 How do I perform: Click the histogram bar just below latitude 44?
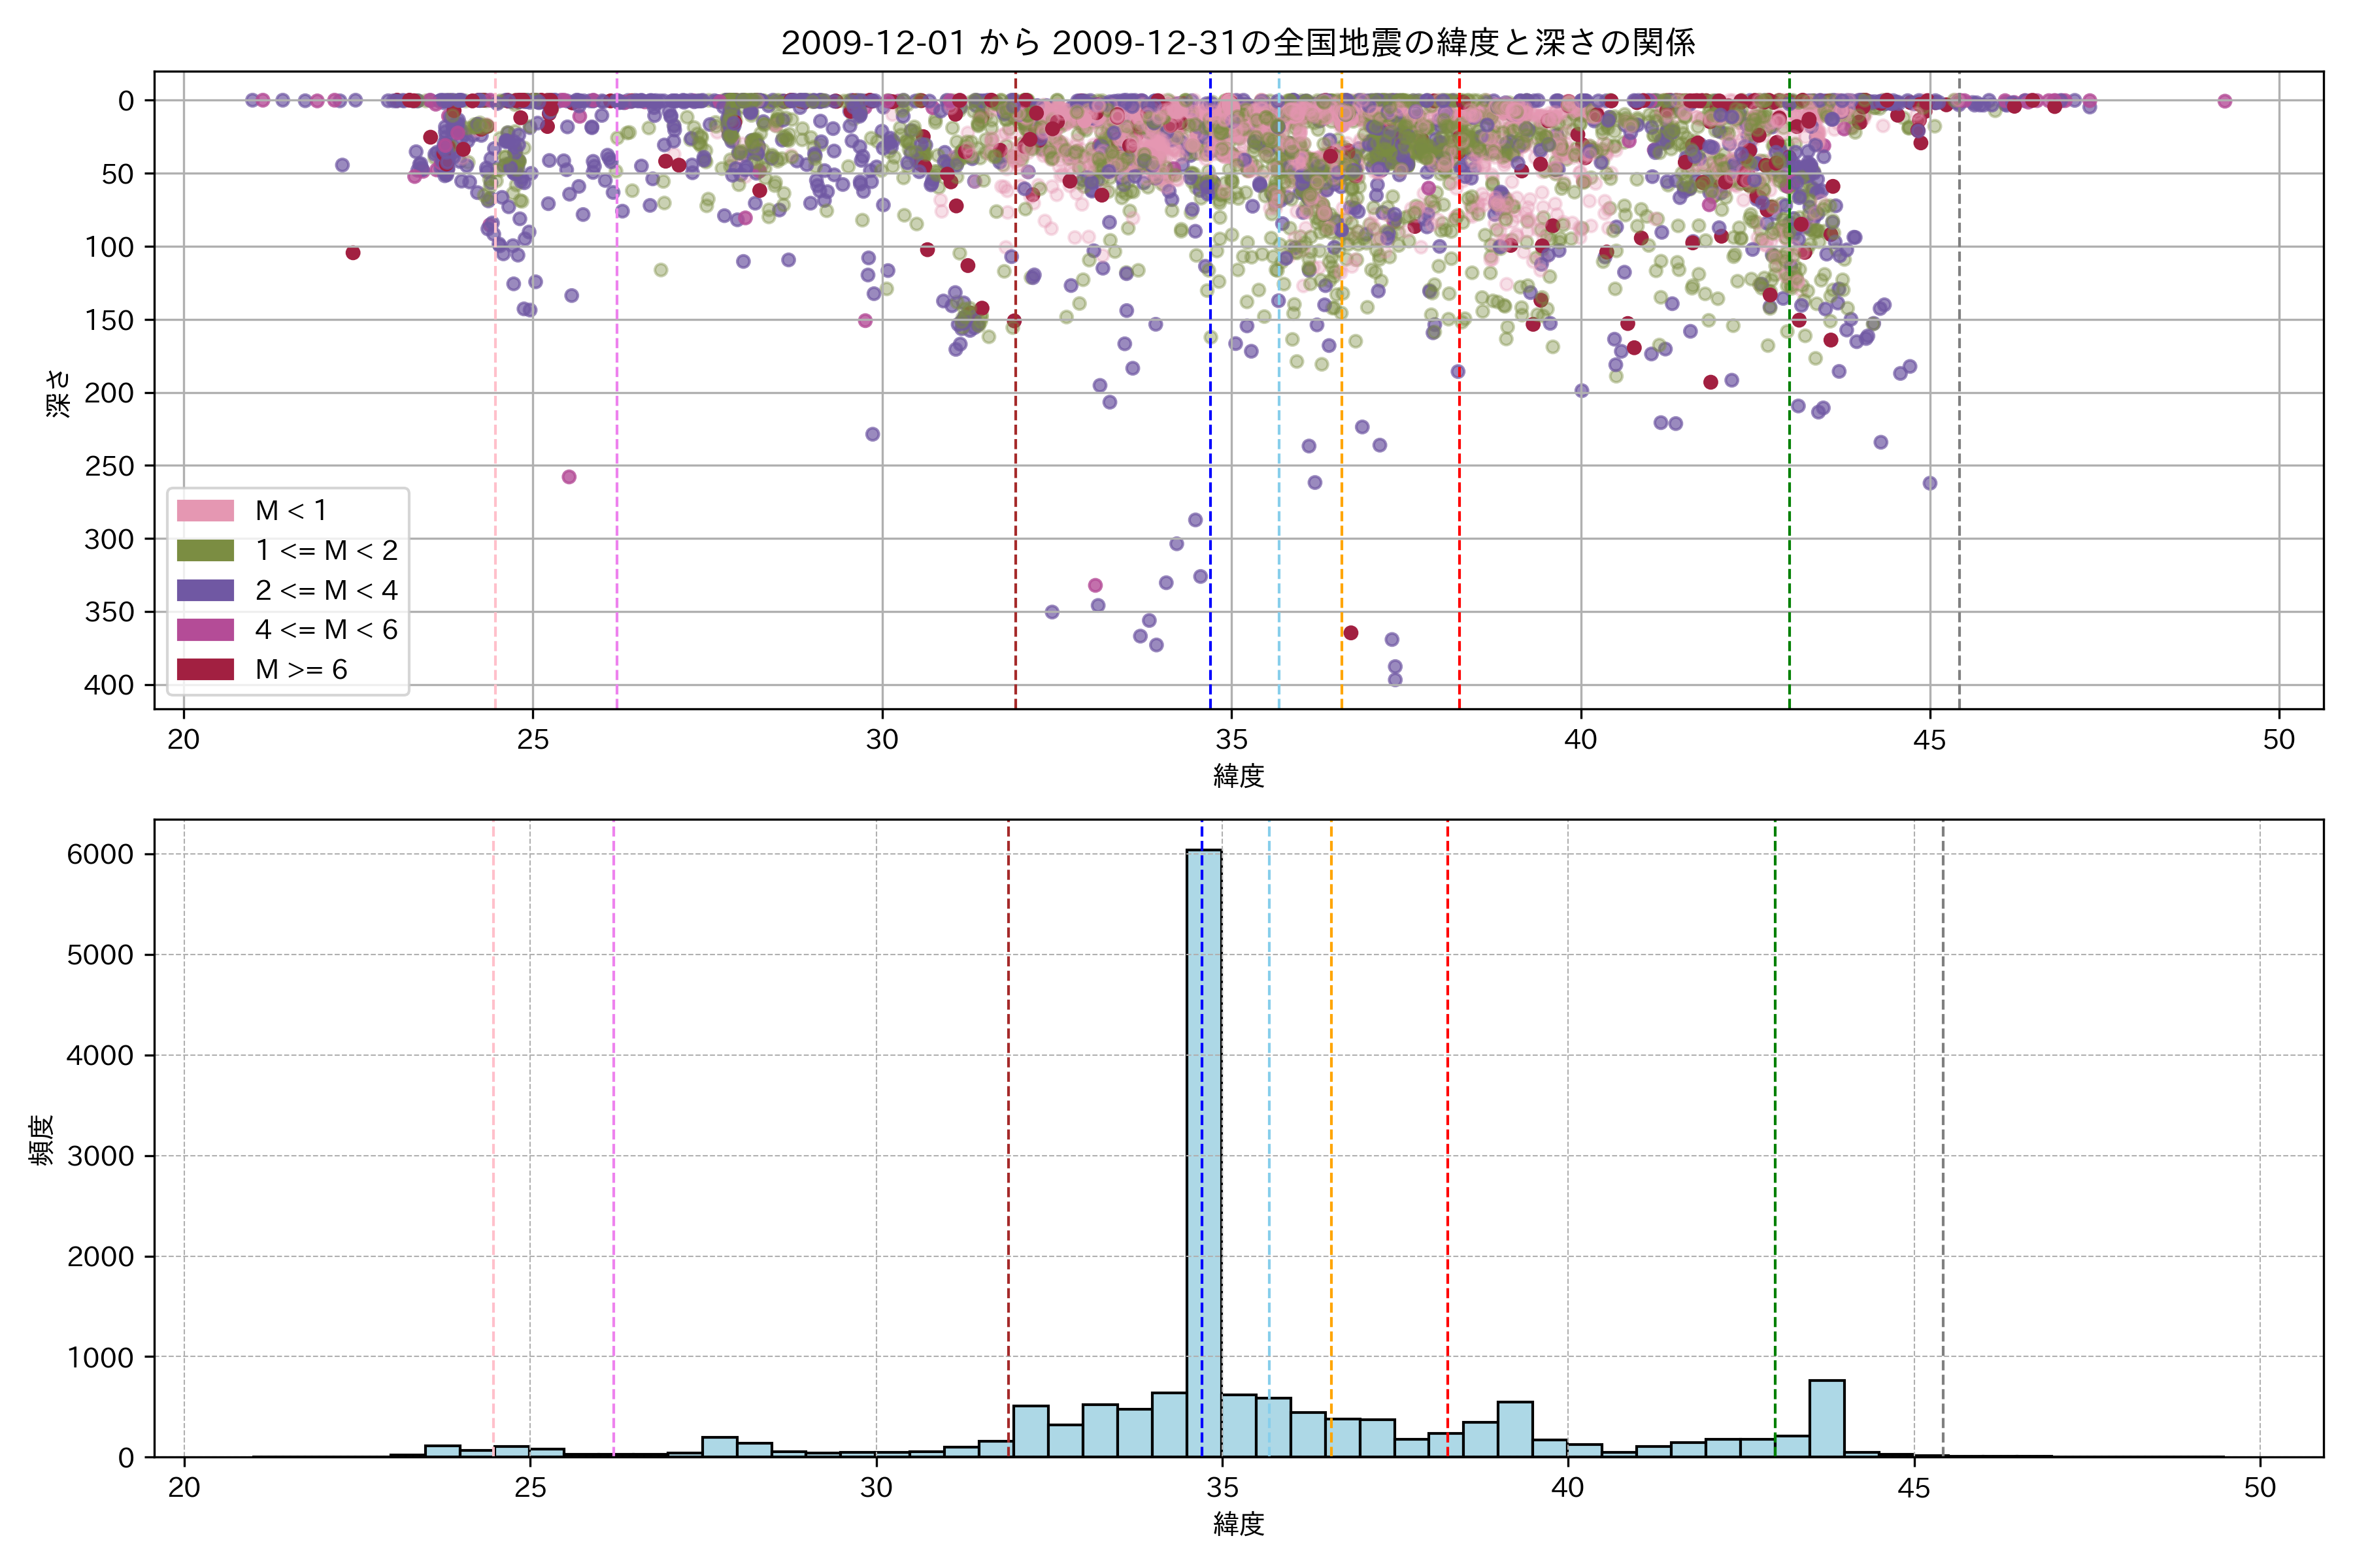pos(1827,1418)
